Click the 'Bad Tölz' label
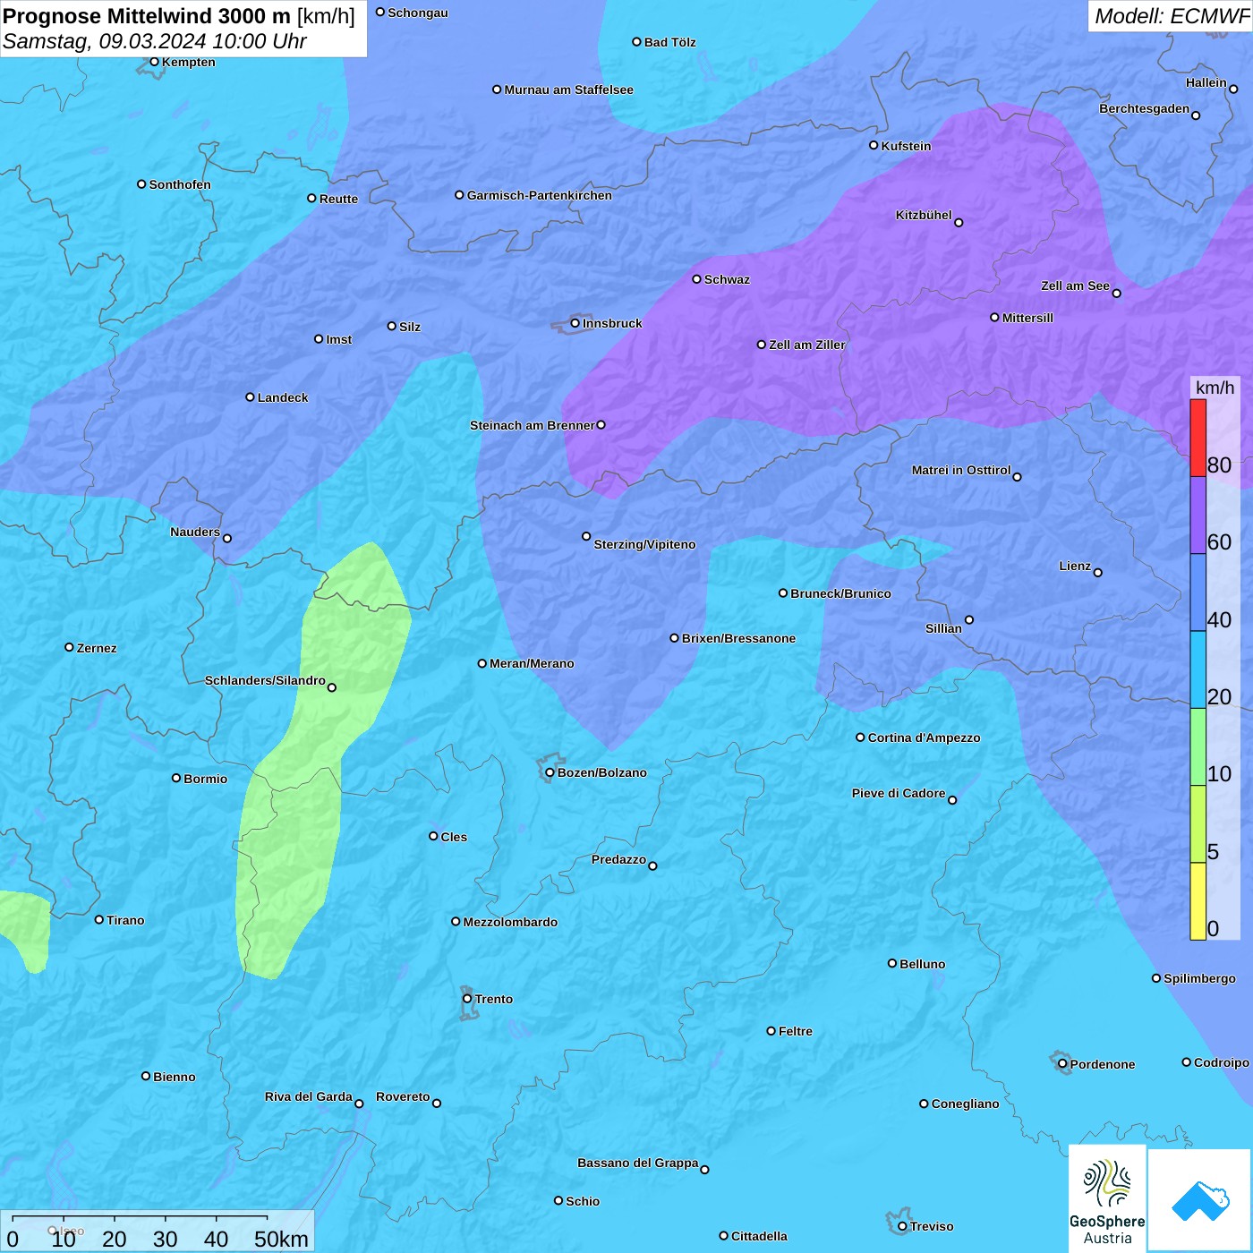This screenshot has height=1253, width=1253. (x=669, y=42)
